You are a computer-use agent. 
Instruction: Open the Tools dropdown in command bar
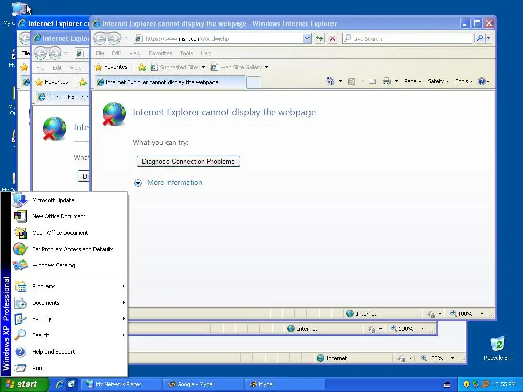point(464,81)
